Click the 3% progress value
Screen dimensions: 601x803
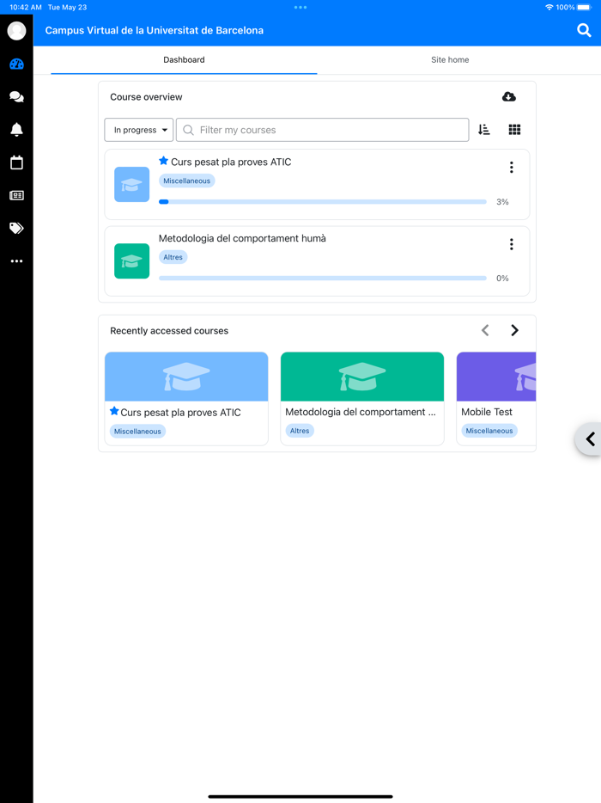pyautogui.click(x=502, y=202)
